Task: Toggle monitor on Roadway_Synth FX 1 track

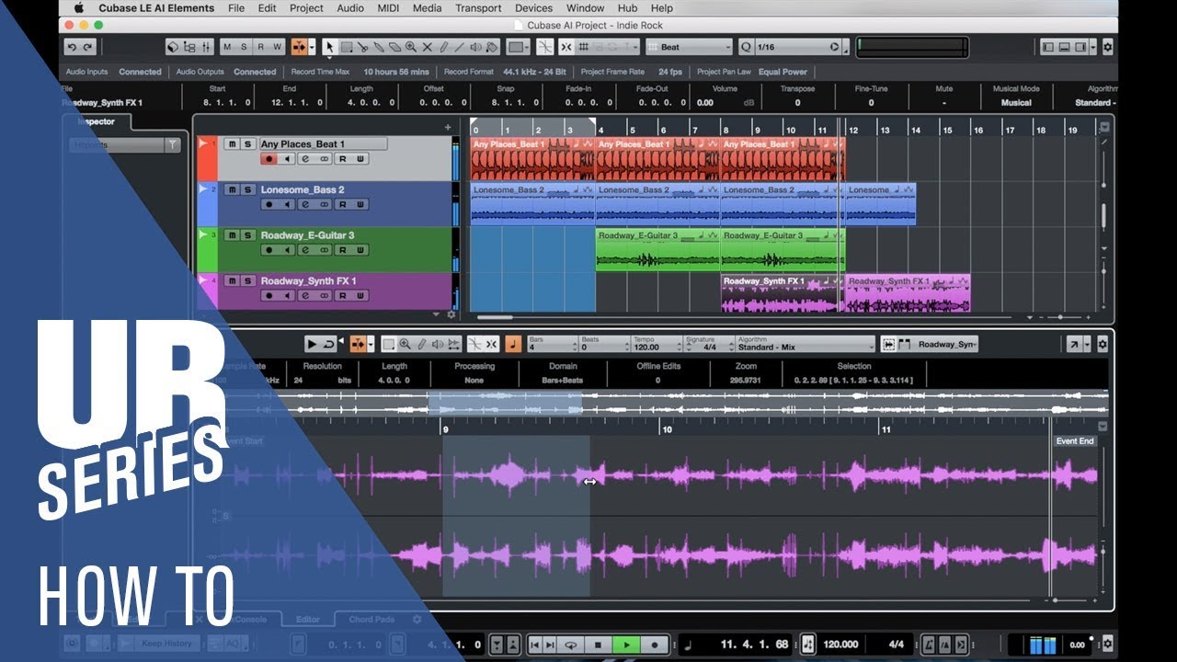Action: pos(287,295)
